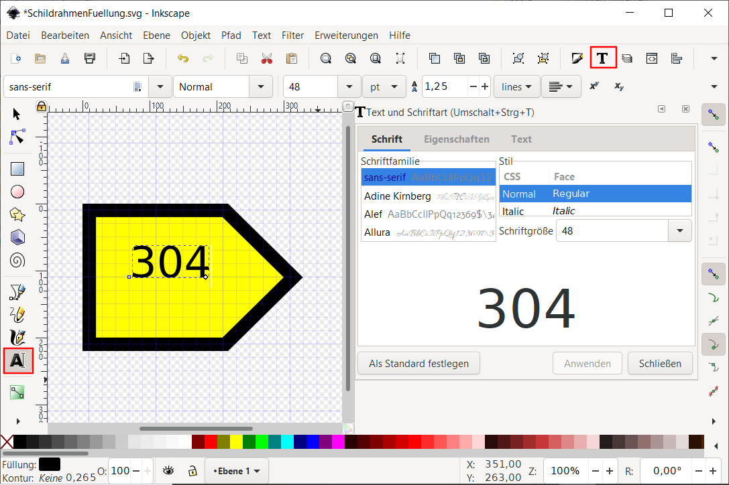Viewport: 729px width, 485px height.
Task: Pick the yellow swatch in the palette
Action: click(236, 441)
